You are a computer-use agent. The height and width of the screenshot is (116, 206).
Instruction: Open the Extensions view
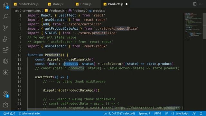(x=5, y=50)
